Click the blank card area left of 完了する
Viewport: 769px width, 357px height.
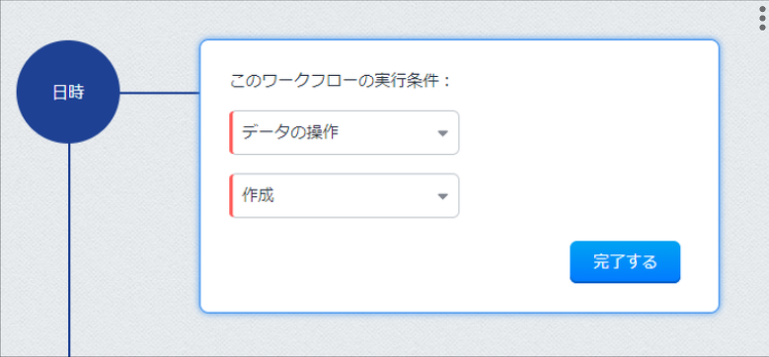(392, 262)
